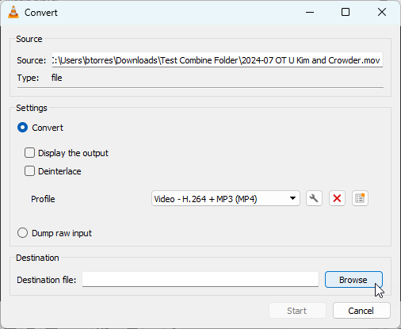This screenshot has height=329, width=401.
Task: Create a new profile via list icon
Action: [360, 198]
